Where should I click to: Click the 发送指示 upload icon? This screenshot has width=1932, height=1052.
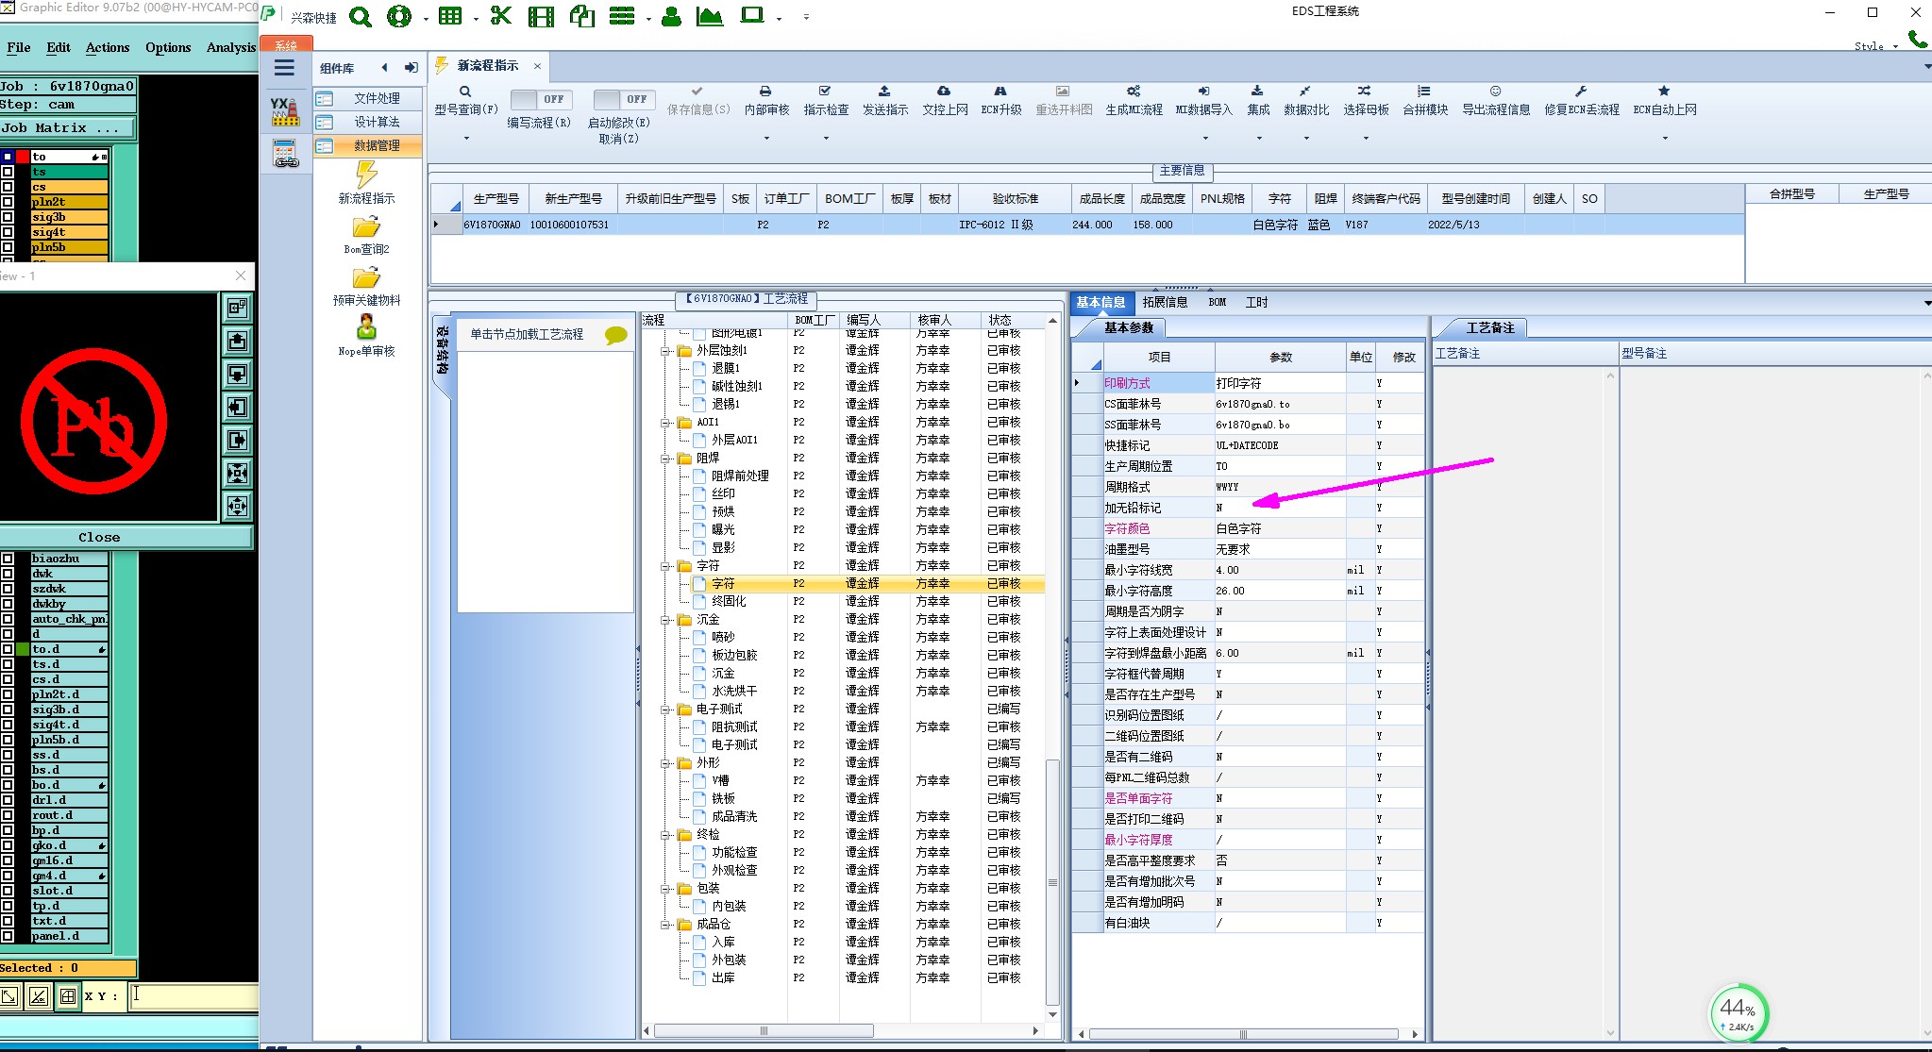884,92
